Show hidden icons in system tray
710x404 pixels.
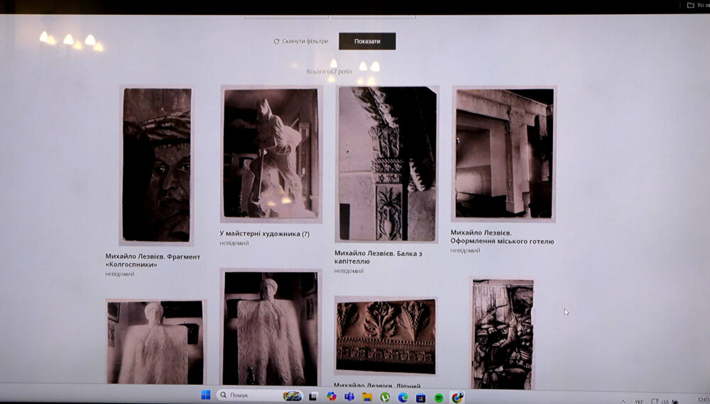(x=623, y=401)
